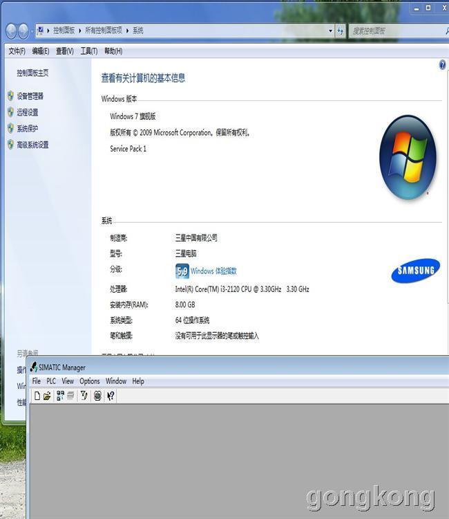The width and height of the screenshot is (449, 519).
Task: Open the 远程设置 link
Action: click(28, 112)
